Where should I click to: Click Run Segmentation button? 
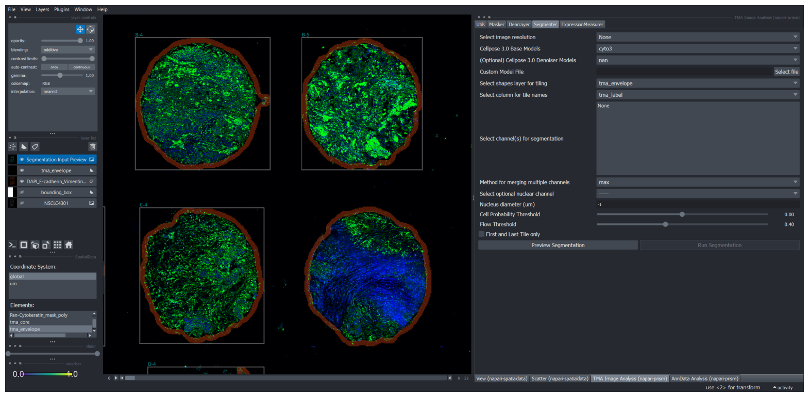click(x=719, y=245)
